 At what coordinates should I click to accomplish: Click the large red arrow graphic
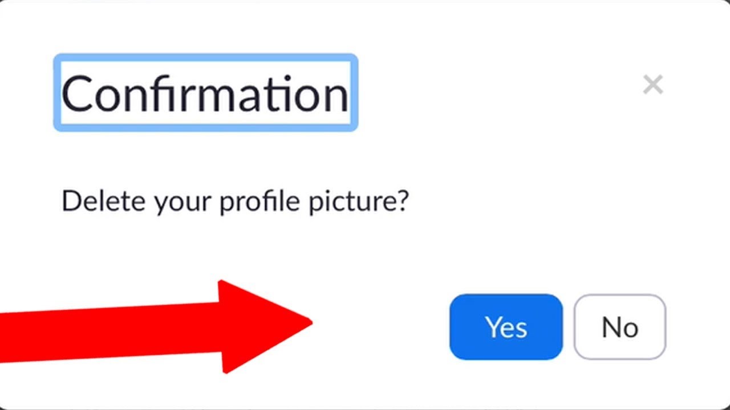tap(171, 327)
